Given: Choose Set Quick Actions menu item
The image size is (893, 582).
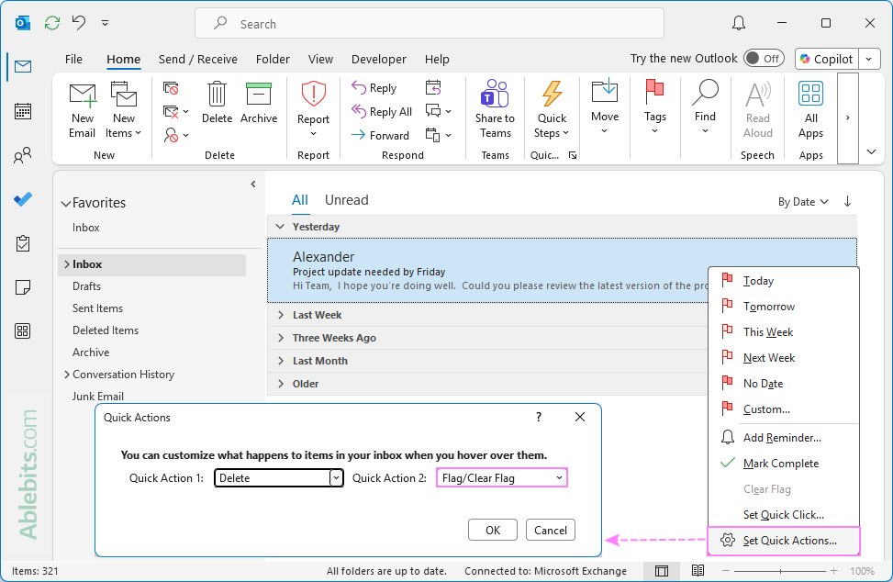Looking at the screenshot, I should tap(783, 541).
